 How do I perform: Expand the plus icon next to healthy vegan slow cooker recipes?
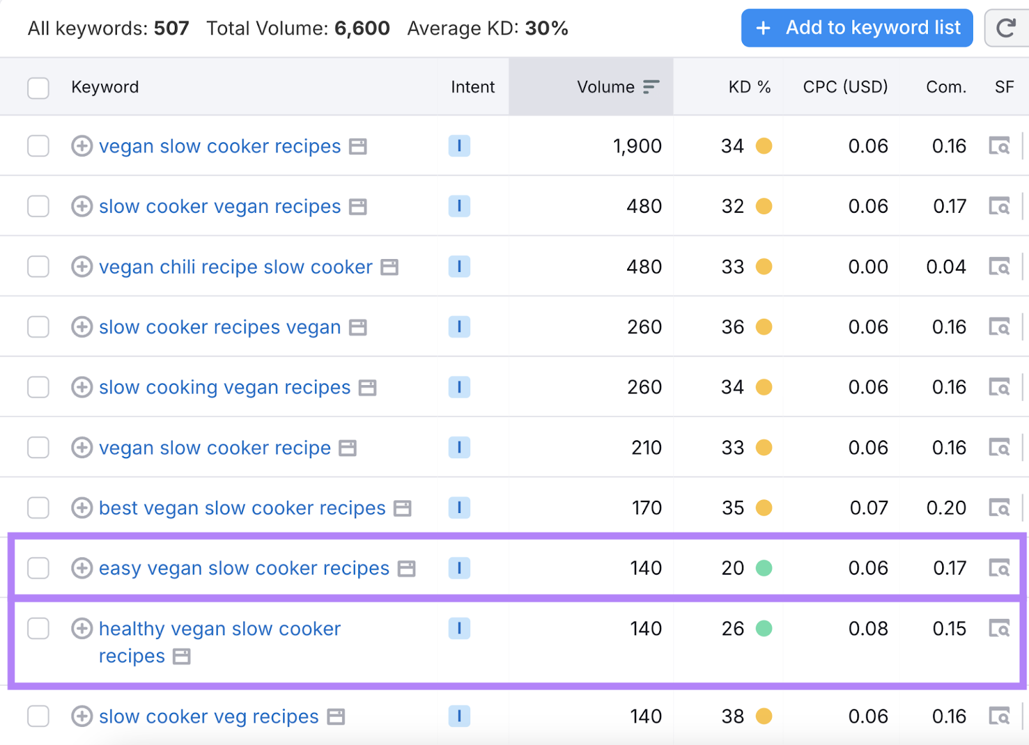82,629
